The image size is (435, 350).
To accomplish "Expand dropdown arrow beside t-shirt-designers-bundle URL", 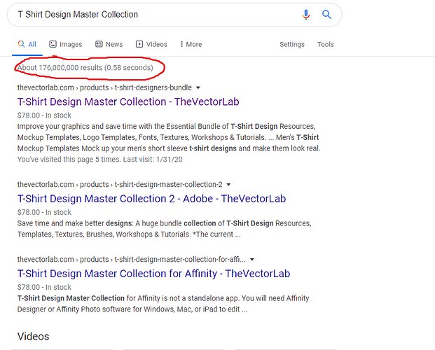I will (x=198, y=88).
